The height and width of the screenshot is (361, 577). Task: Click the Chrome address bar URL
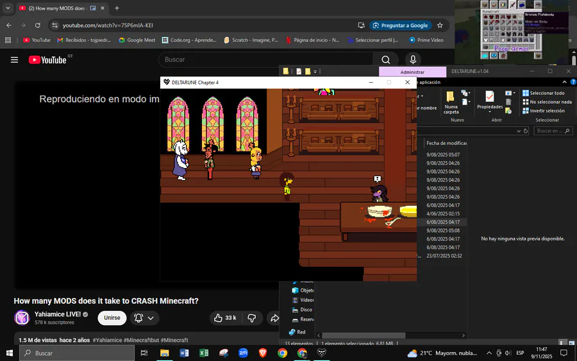pyautogui.click(x=108, y=26)
